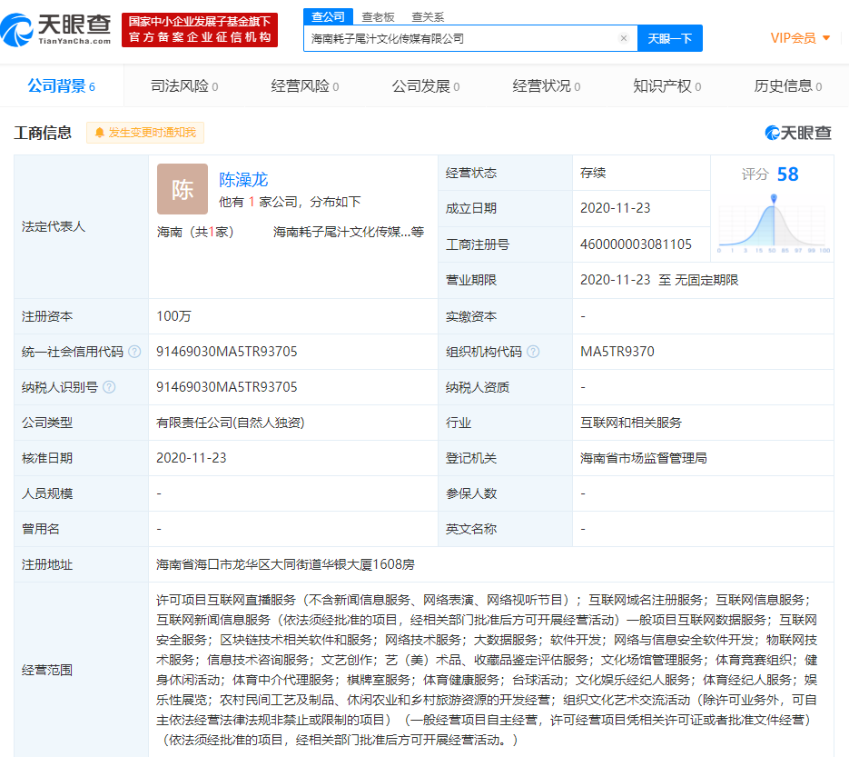The image size is (849, 757).
Task: Click the 陈 avatar thumbnail
Action: pyautogui.click(x=182, y=189)
